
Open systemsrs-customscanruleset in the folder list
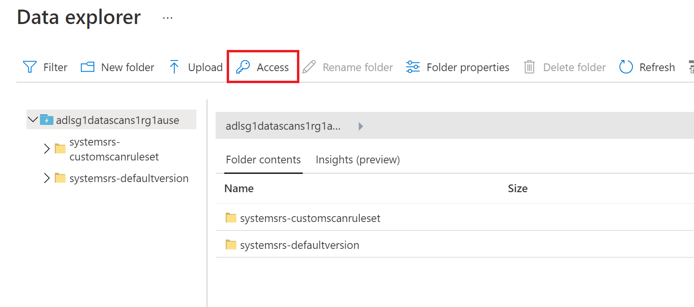tap(310, 218)
